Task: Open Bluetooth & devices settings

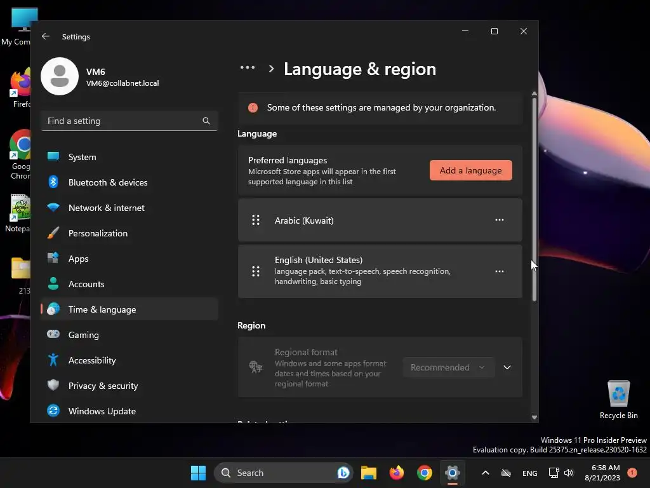Action: click(129, 182)
